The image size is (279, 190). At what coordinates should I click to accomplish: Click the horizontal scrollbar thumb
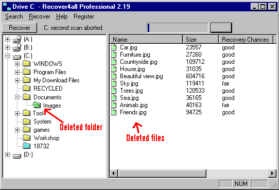pyautogui.click(x=162, y=174)
